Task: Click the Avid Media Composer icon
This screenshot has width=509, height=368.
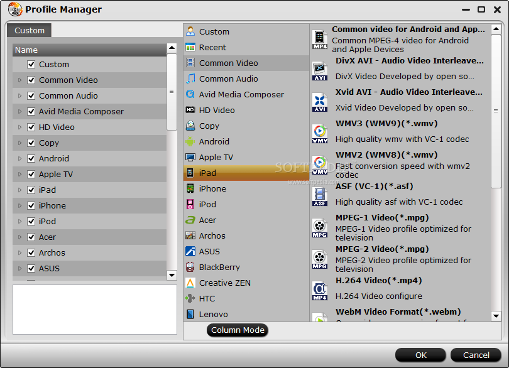Action: [x=190, y=94]
